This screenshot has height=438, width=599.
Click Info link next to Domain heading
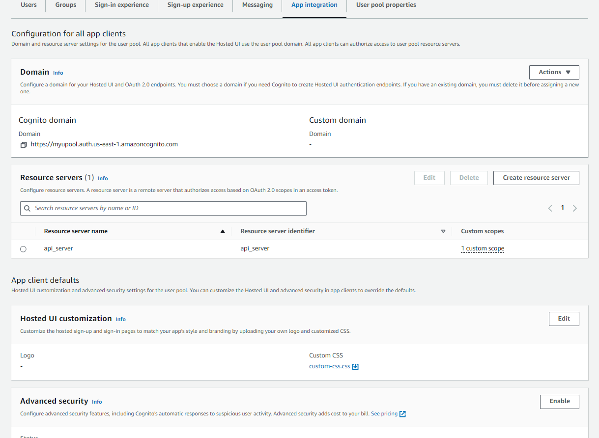point(58,73)
